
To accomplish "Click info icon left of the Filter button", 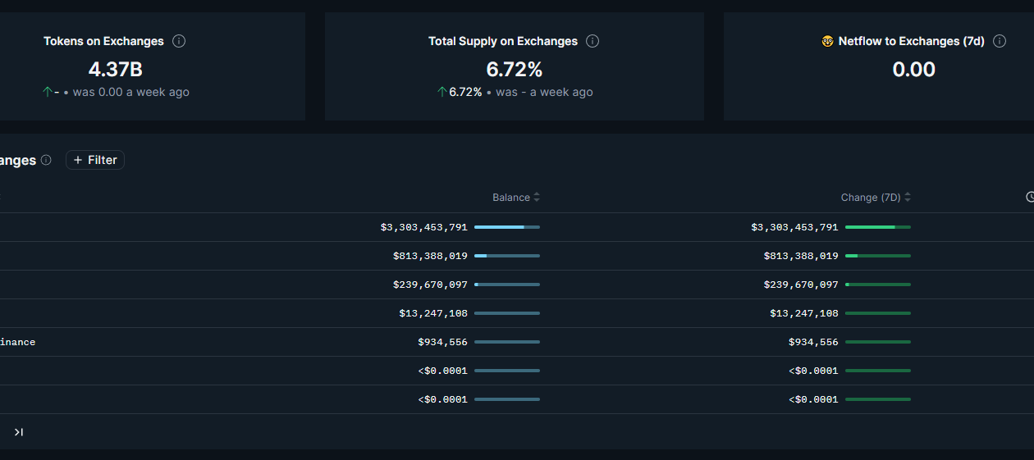I will (x=46, y=160).
